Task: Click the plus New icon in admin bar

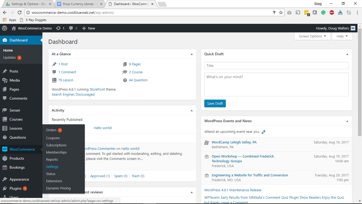Action: pyautogui.click(x=84, y=28)
